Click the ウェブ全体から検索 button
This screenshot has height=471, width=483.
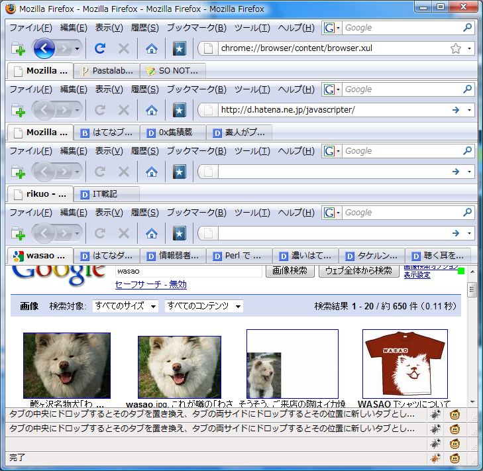point(358,270)
